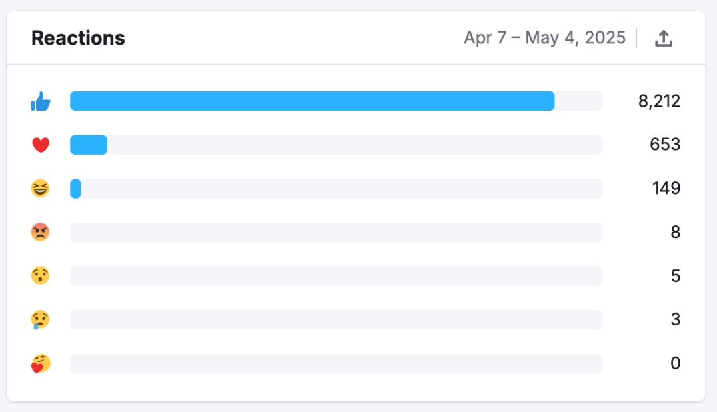Click the laughing emoji reaction icon
The width and height of the screenshot is (717, 412).
pos(41,188)
